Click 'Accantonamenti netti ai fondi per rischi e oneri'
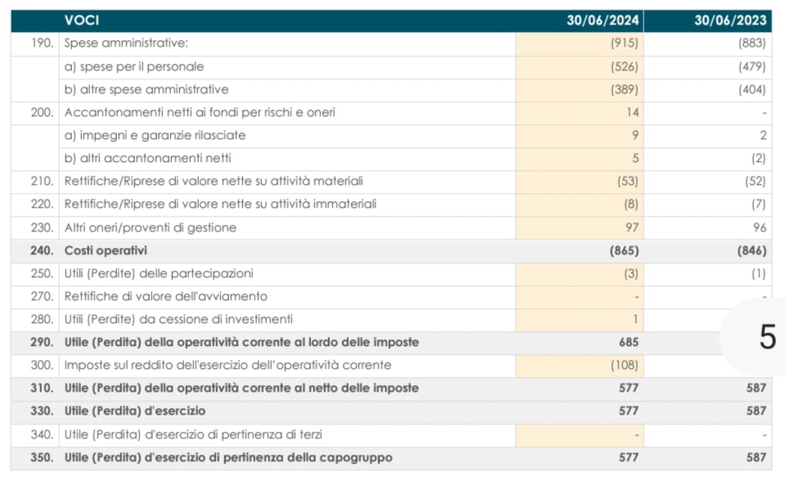 coord(200,113)
